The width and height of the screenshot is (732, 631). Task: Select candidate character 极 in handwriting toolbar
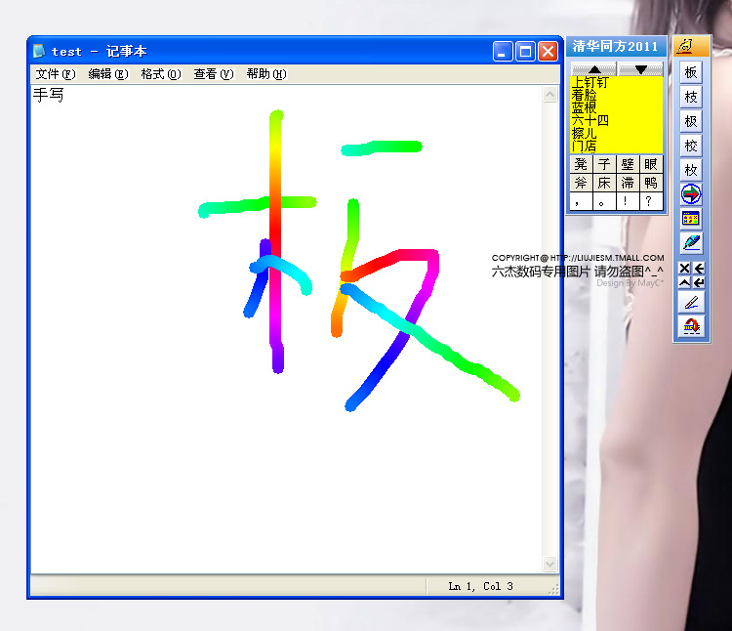pyautogui.click(x=691, y=121)
